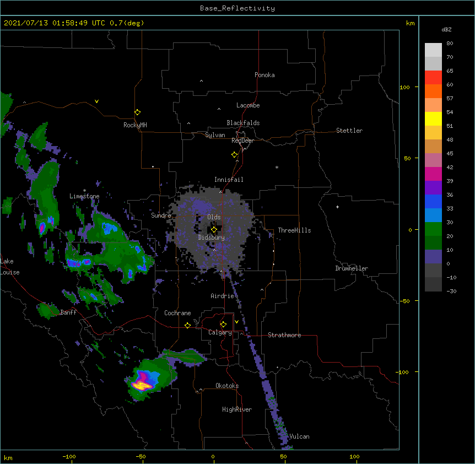Click the Okotoks town label

(227, 386)
